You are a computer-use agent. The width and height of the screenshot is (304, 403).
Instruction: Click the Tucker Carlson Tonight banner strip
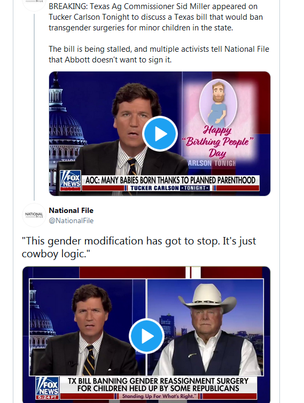(170, 188)
